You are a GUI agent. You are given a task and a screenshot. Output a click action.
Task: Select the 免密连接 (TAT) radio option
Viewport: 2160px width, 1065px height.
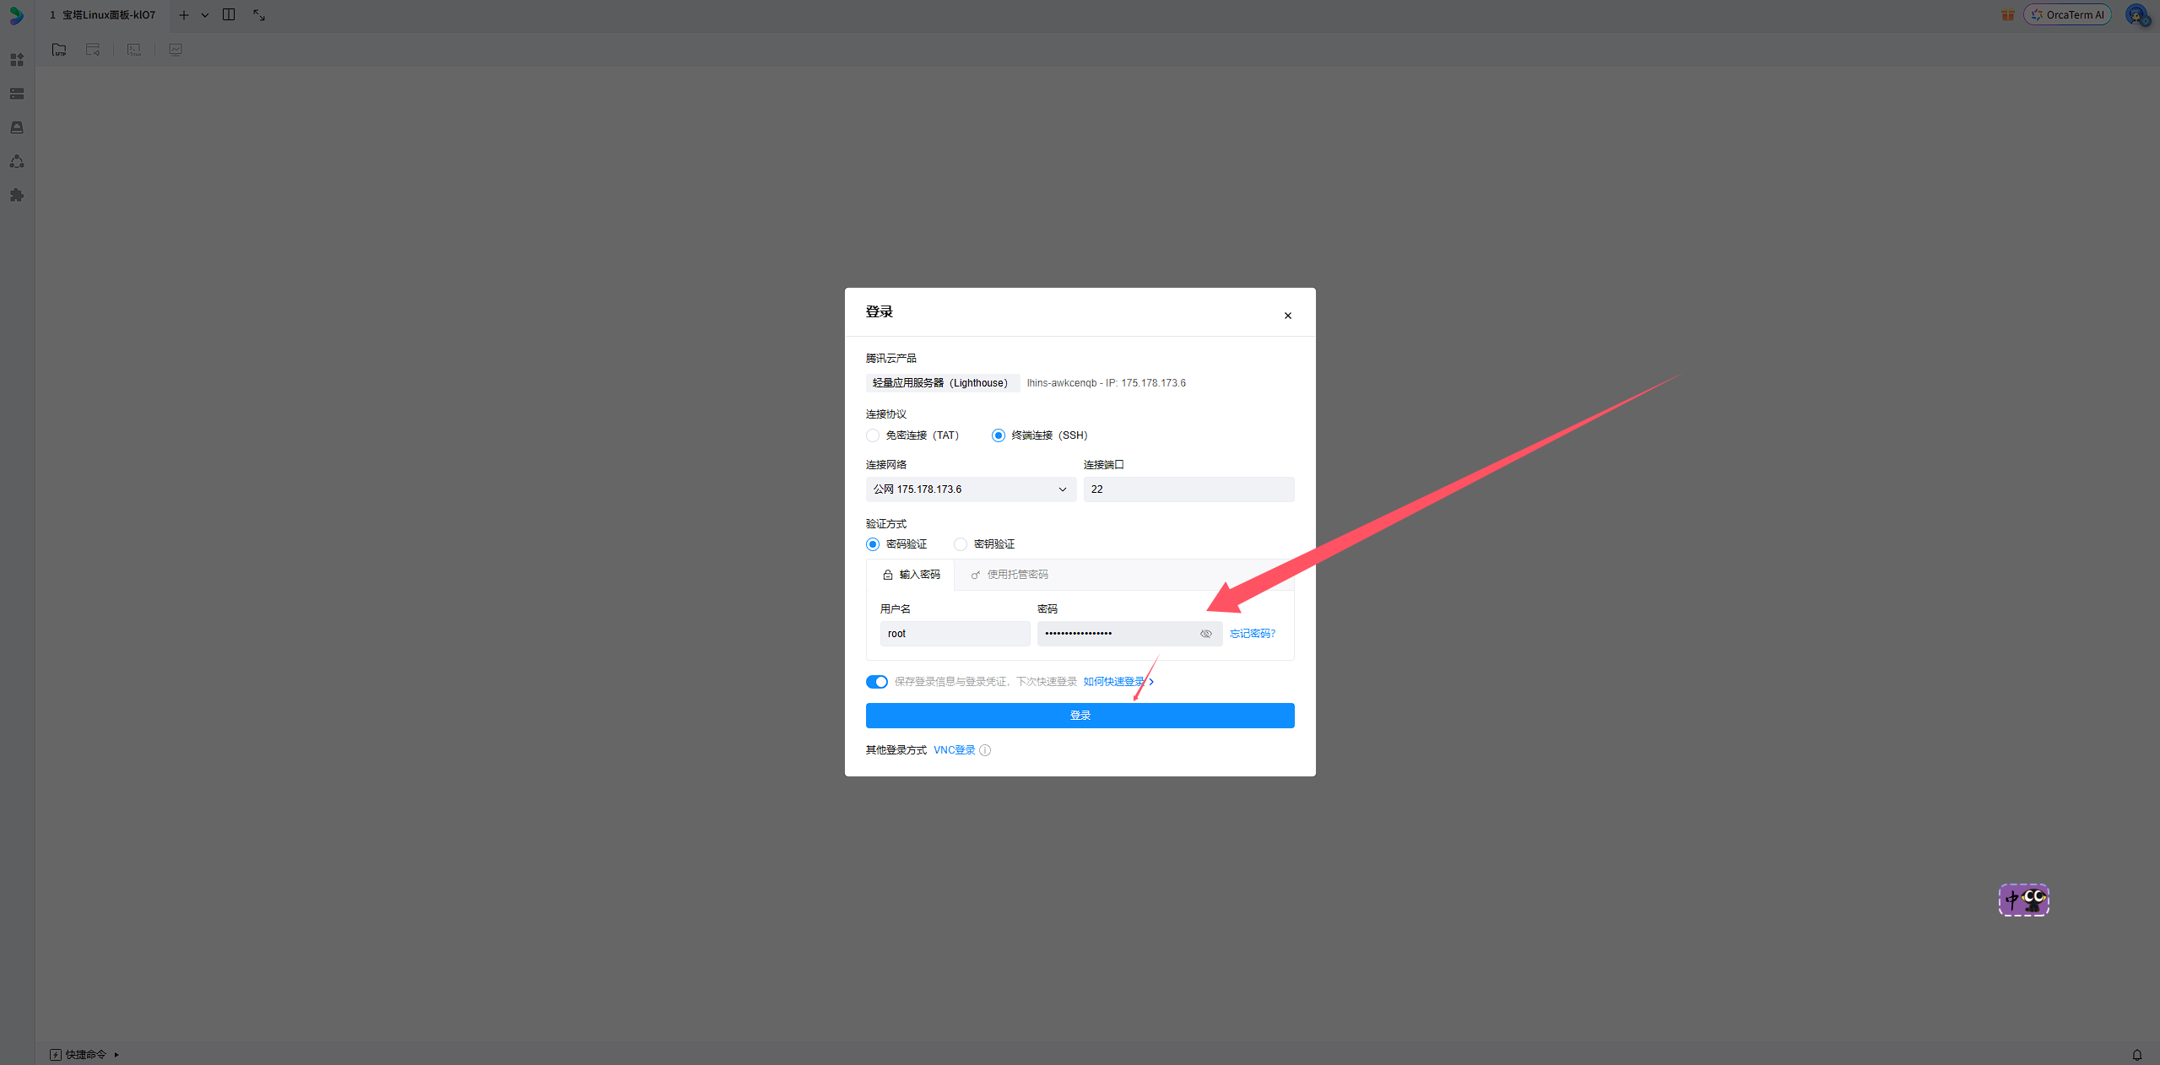(x=873, y=435)
